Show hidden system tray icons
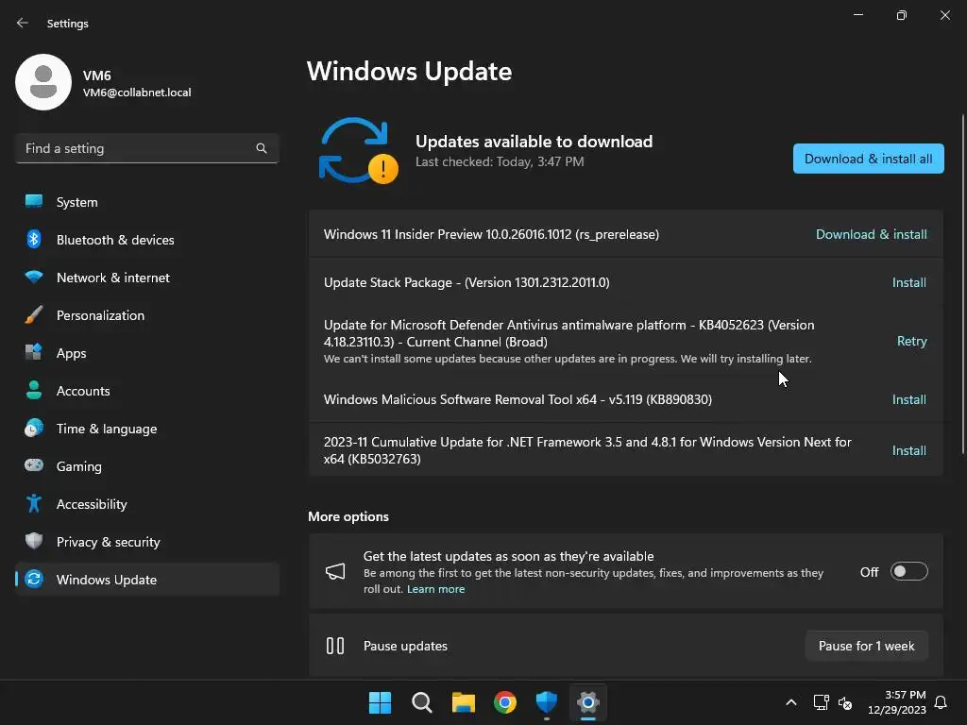The image size is (967, 725). 791,702
